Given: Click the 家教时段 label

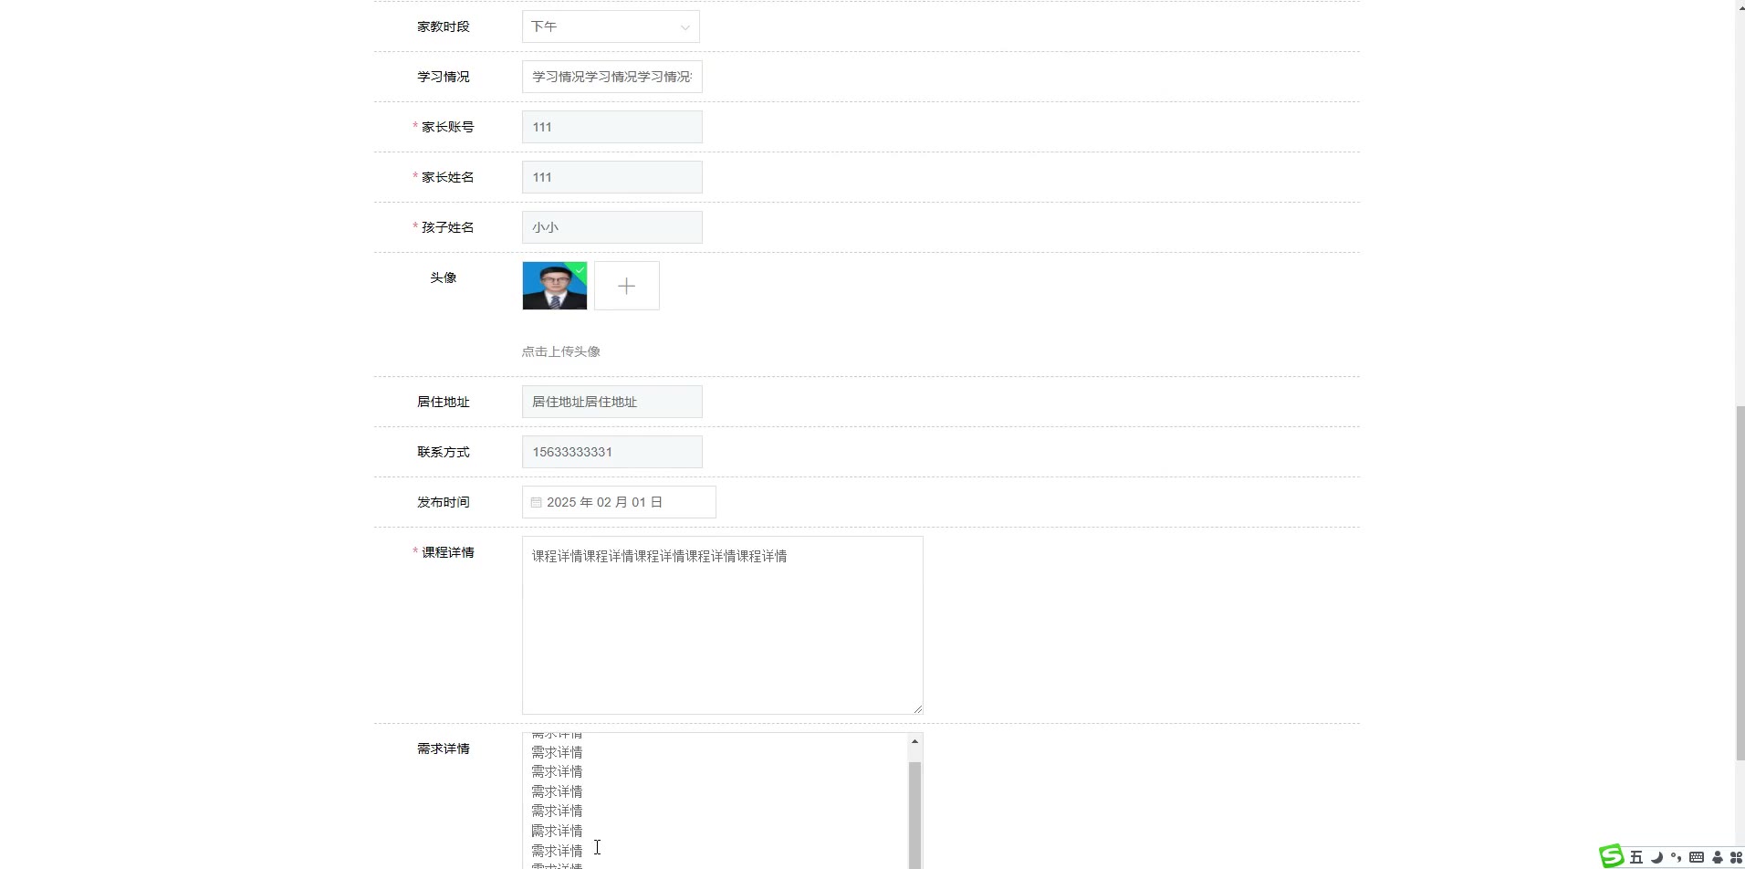Looking at the screenshot, I should [x=444, y=26].
